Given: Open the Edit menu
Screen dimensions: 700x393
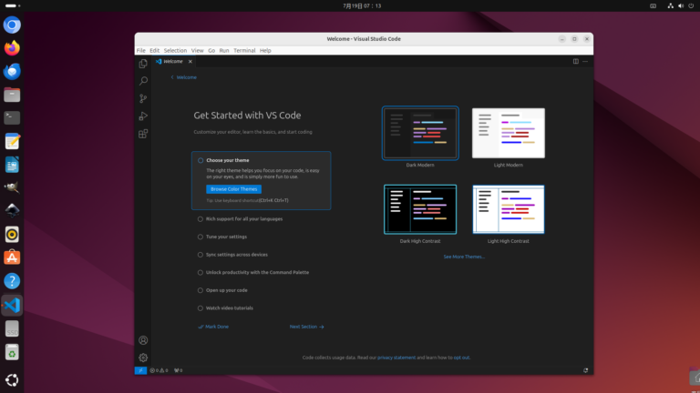Looking at the screenshot, I should (154, 51).
